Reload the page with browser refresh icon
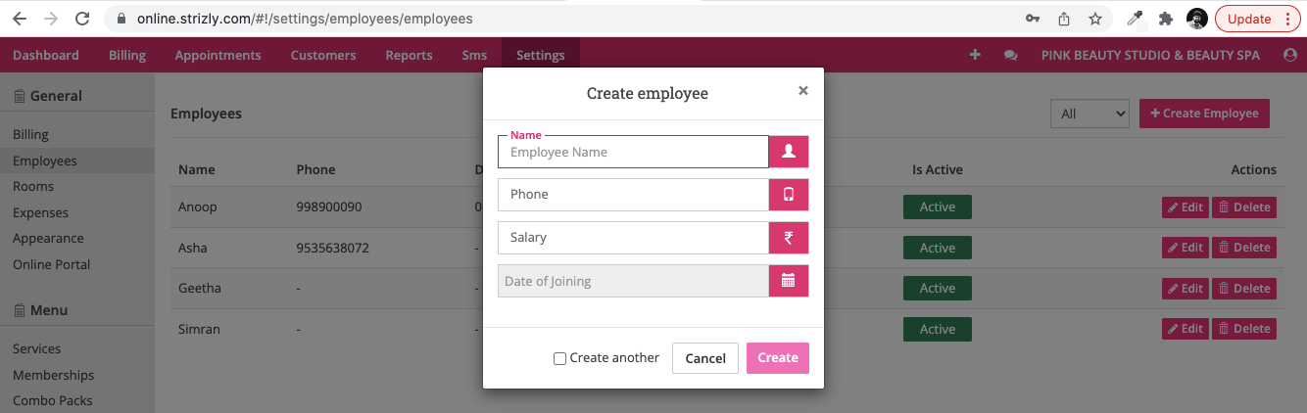The width and height of the screenshot is (1307, 413). point(82,19)
